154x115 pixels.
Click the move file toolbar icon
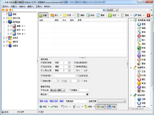[88, 15]
